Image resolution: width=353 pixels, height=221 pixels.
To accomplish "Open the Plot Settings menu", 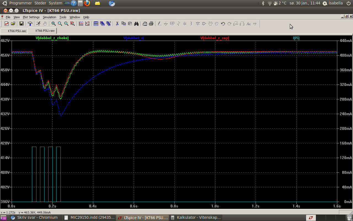I will tap(31, 17).
